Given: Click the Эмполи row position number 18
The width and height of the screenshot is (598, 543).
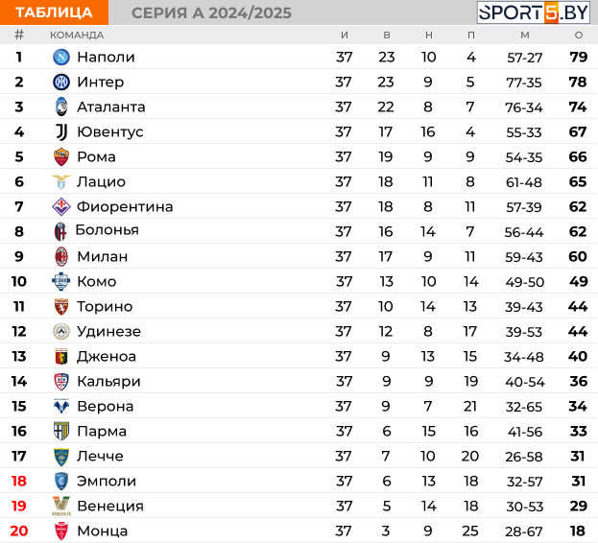Looking at the screenshot, I should click(x=18, y=481).
